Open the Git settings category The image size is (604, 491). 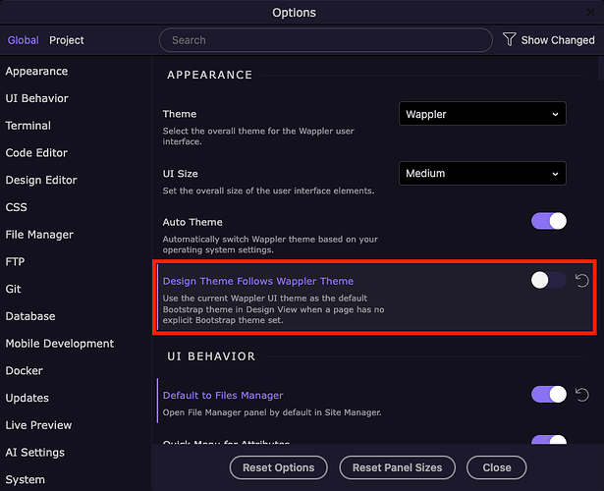click(x=14, y=290)
